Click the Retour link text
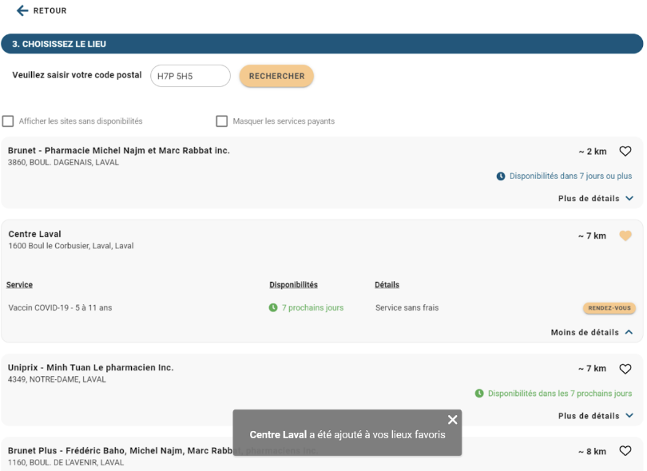The height and width of the screenshot is (471, 647). coord(50,10)
